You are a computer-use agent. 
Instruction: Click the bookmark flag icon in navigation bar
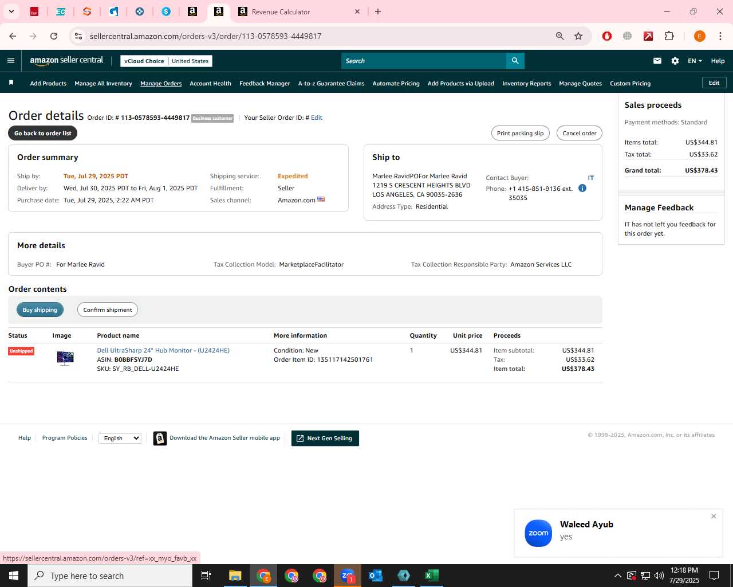point(11,83)
